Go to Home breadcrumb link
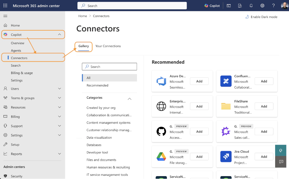 [82, 16]
